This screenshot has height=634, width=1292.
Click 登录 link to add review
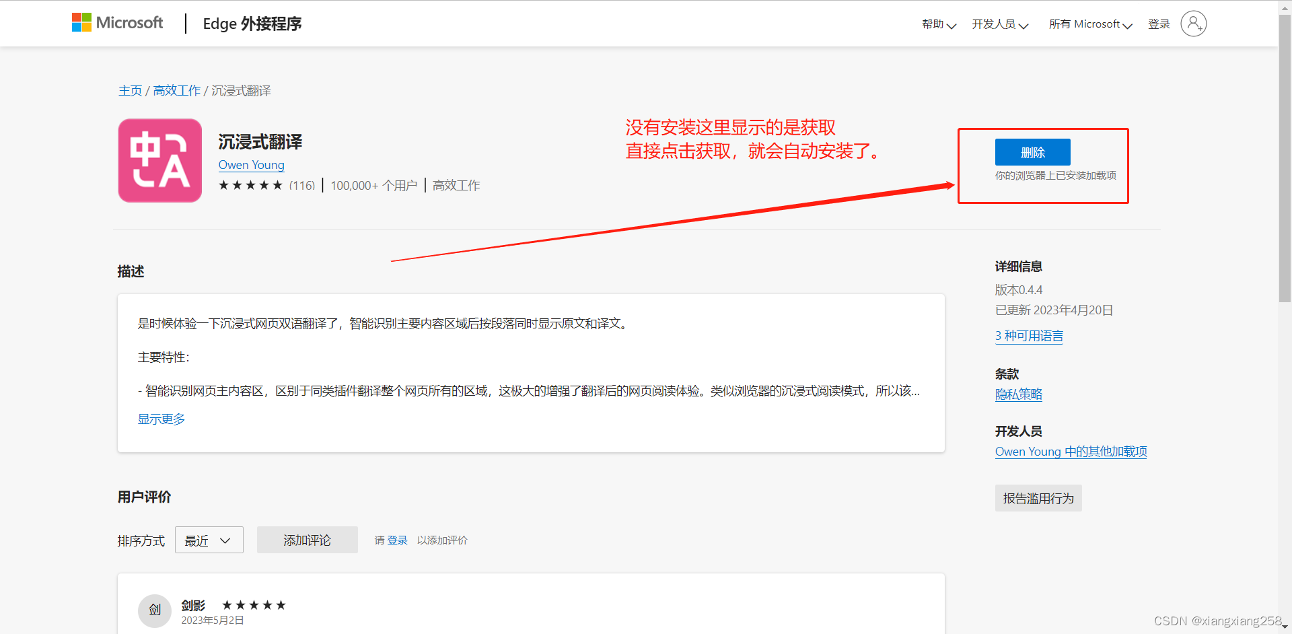pos(397,540)
